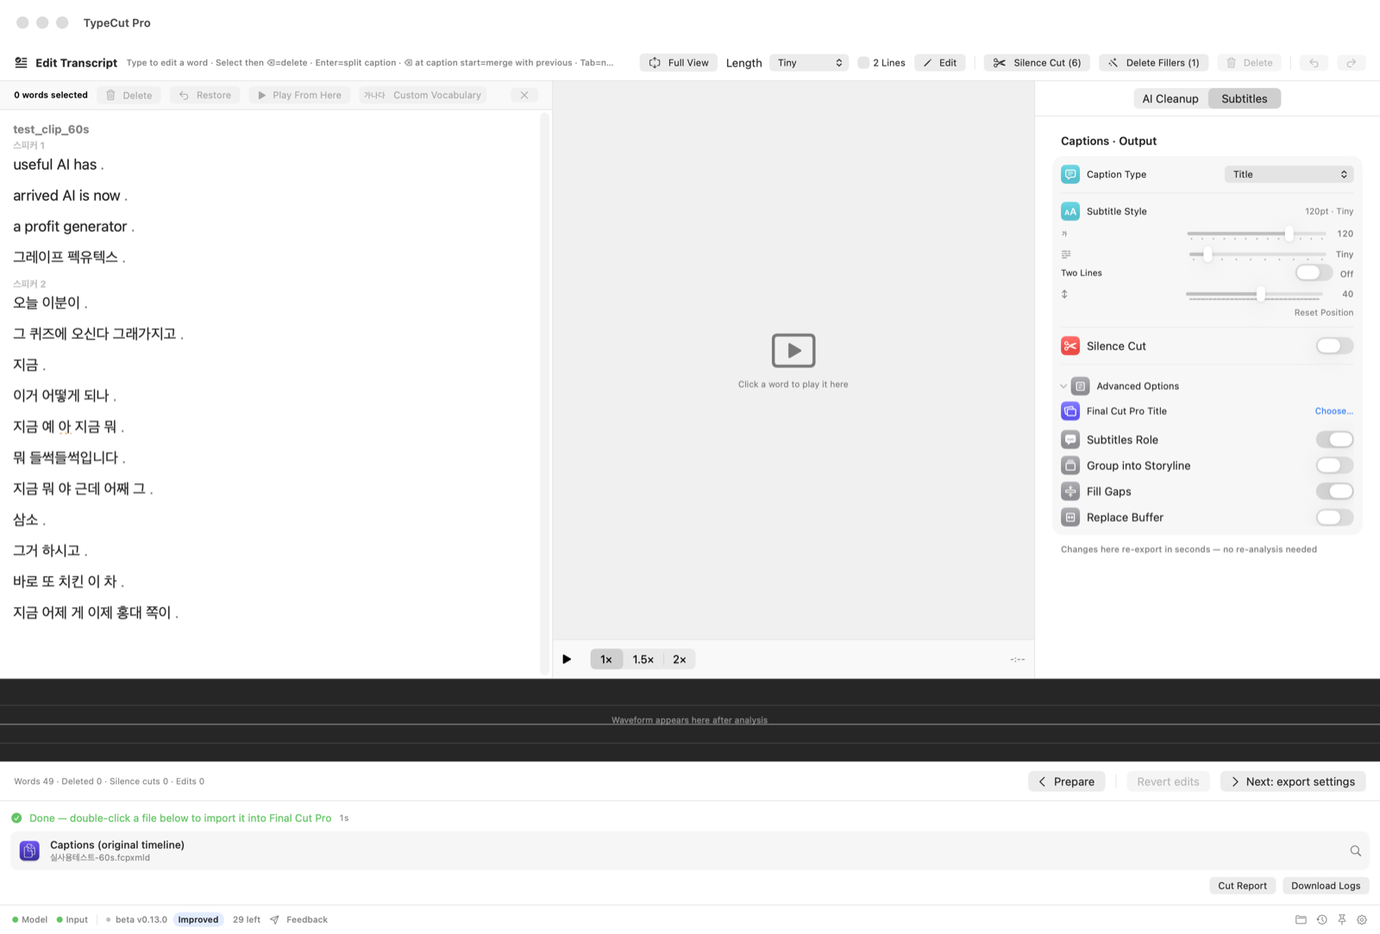Viewport: 1380px width, 934px height.
Task: Click the Captions fcpxmld file icon
Action: pos(29,851)
